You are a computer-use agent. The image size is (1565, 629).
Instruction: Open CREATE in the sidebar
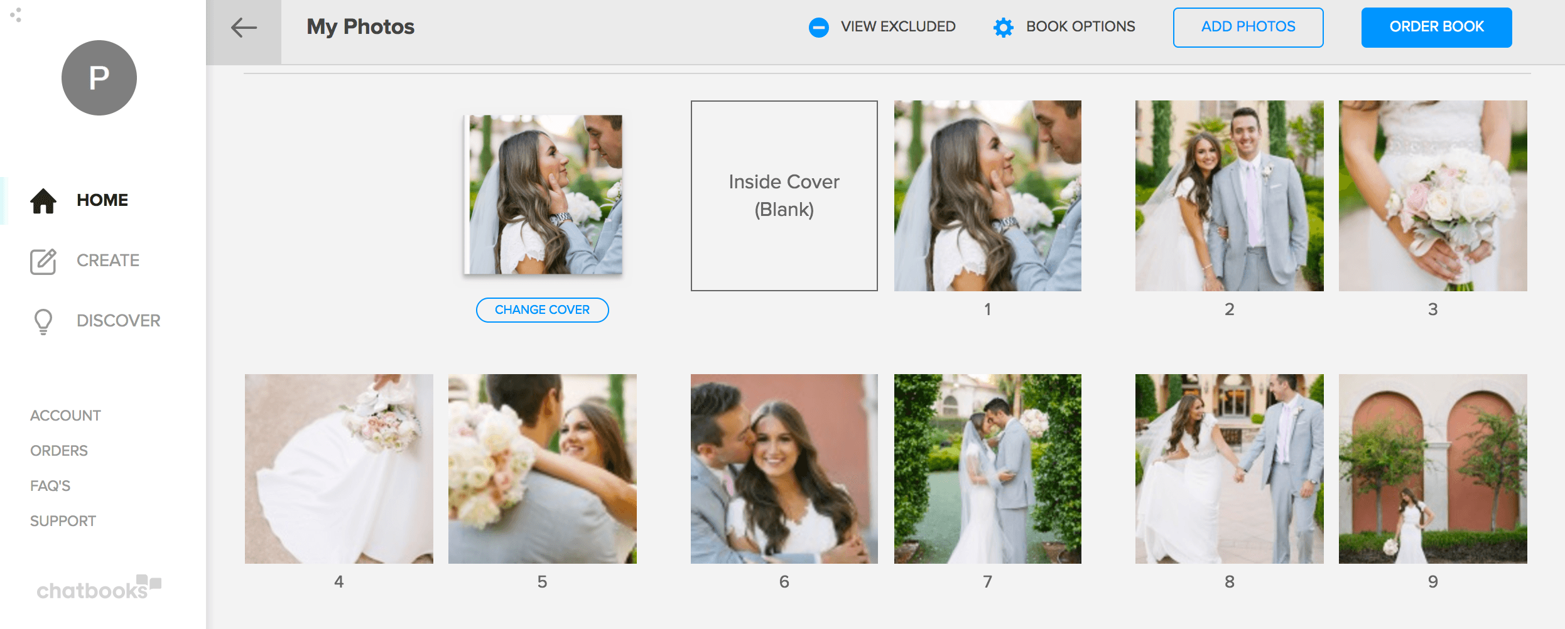point(108,261)
